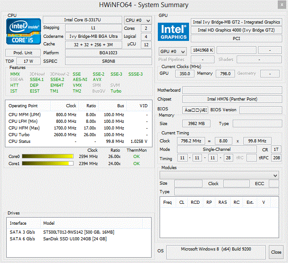Screen dimensions: 288x263
Task: Click the GPU clock 350.0 field
Action: pyautogui.click(x=185, y=74)
